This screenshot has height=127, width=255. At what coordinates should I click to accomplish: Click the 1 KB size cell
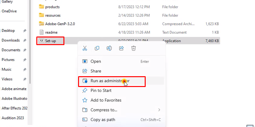pos(215,32)
